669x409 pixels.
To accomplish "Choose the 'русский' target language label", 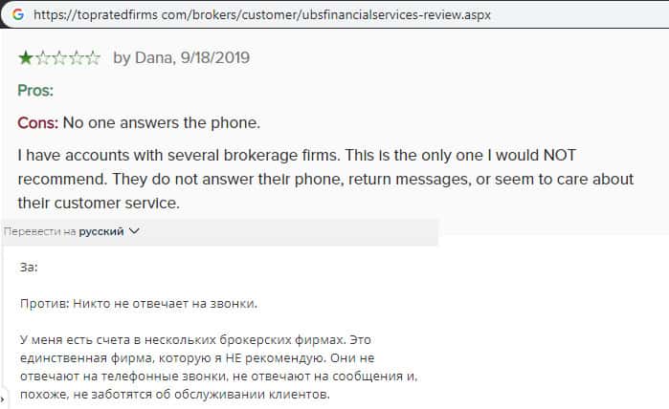I will point(101,230).
